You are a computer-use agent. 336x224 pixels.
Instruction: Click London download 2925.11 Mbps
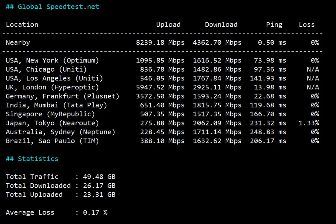click(x=217, y=87)
